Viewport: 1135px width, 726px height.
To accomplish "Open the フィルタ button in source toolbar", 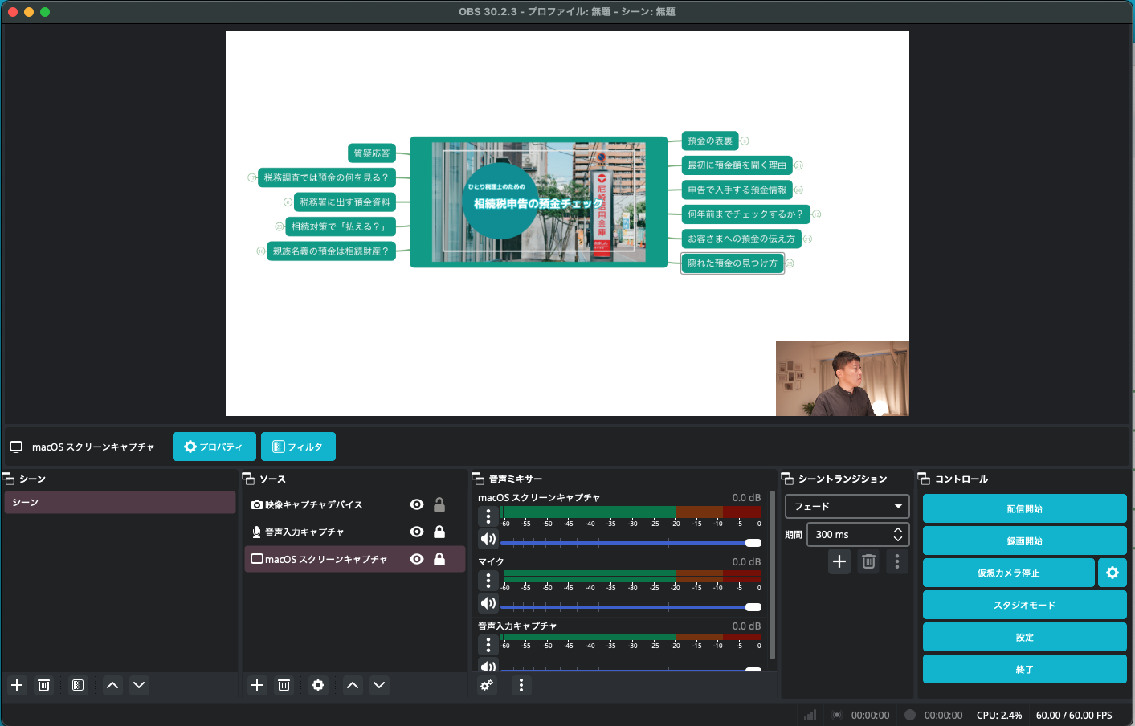I will [x=298, y=447].
